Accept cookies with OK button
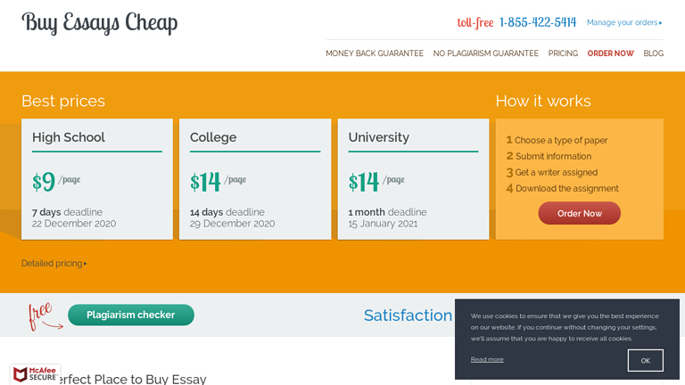Viewport: 685px width, 385px height. click(645, 360)
